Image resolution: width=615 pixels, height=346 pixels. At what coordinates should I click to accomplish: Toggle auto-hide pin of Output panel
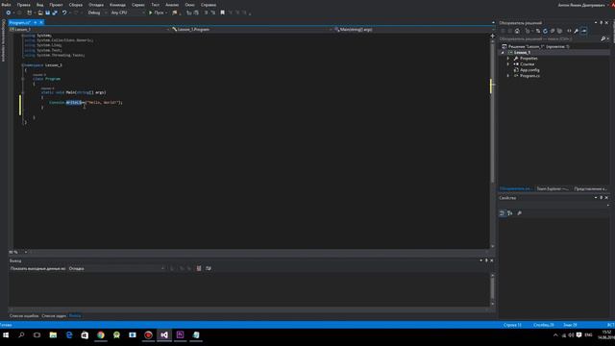pyautogui.click(x=486, y=260)
